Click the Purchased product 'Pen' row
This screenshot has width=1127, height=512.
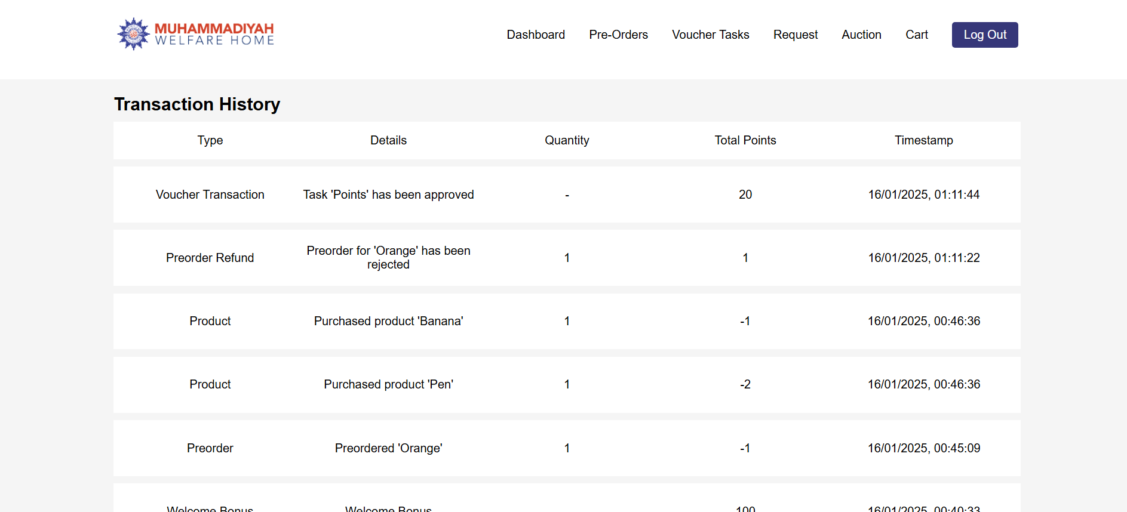point(388,384)
